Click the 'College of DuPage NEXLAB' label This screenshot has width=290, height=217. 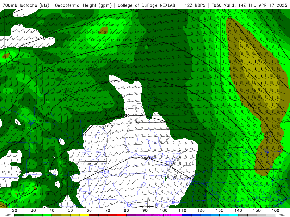(146, 5)
